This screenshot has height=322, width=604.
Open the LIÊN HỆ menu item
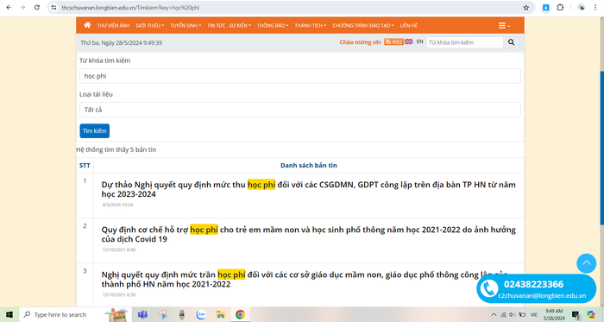(409, 25)
